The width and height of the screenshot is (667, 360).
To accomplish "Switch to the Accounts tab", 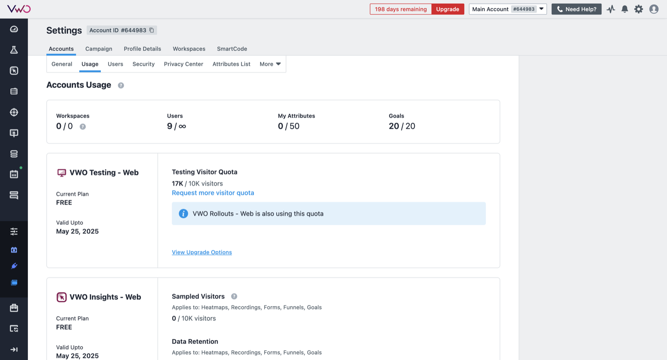I will pos(61,49).
